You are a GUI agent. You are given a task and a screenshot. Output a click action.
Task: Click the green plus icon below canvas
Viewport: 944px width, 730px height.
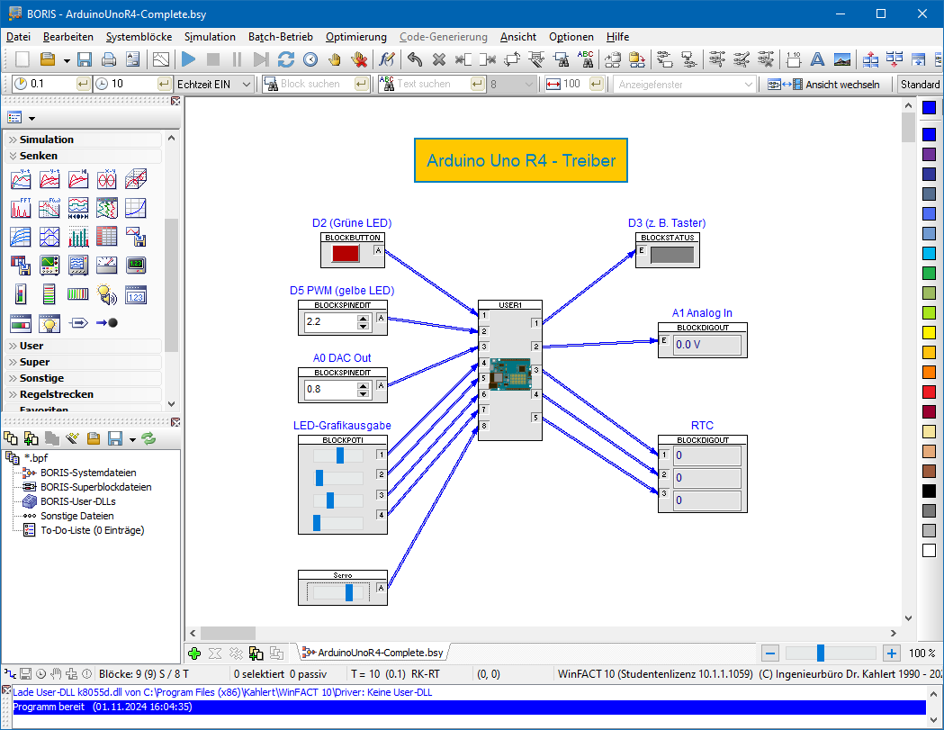[x=194, y=653]
